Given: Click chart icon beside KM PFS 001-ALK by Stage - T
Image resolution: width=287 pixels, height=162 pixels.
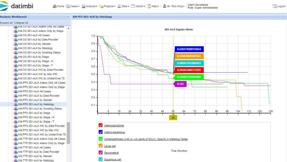Looking at the screenshot, I should coord(16,122).
